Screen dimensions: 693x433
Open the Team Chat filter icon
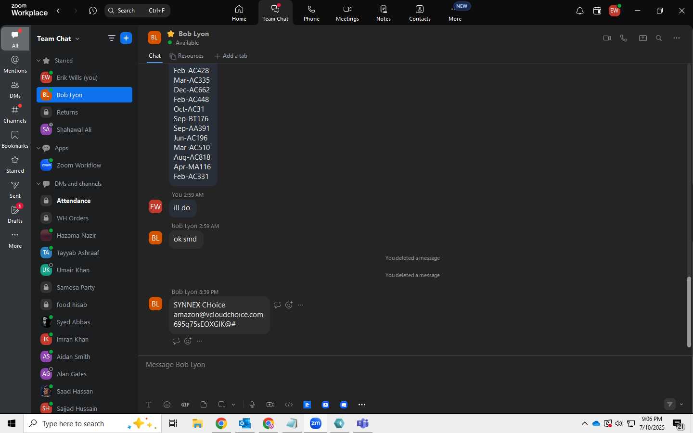pos(111,38)
